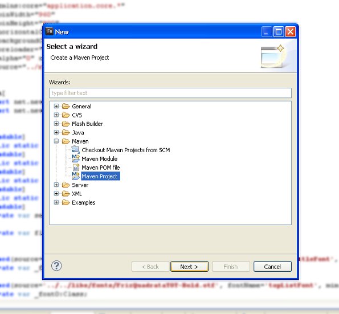Viewport: 339px width, 314px height.
Task: Click the Next button
Action: click(x=189, y=267)
